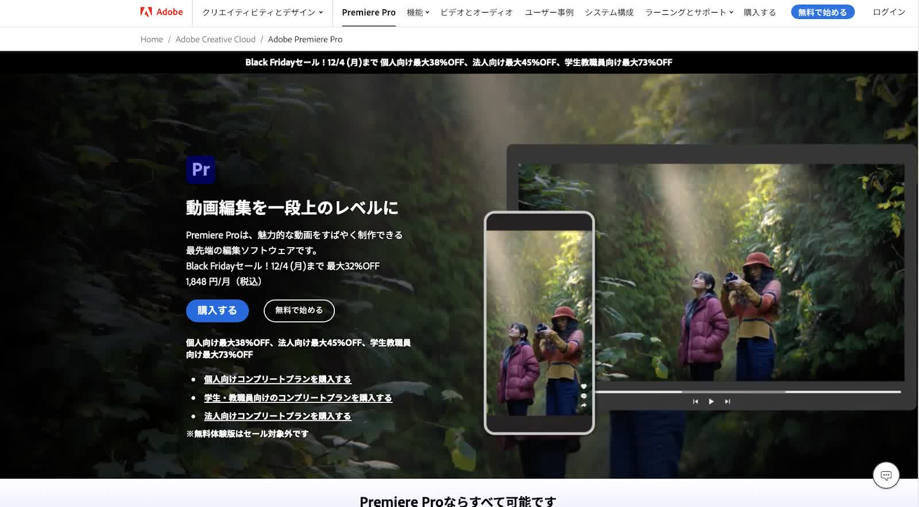The image size is (919, 507).
Task: Click the comment icon on the phone mockup
Action: pos(584,396)
